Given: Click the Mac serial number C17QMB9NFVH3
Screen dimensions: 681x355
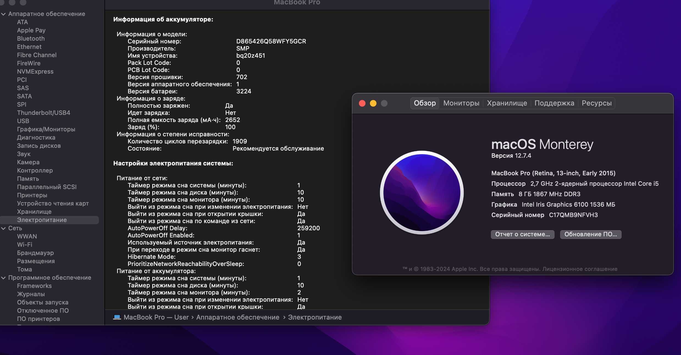Looking at the screenshot, I should coord(573,215).
